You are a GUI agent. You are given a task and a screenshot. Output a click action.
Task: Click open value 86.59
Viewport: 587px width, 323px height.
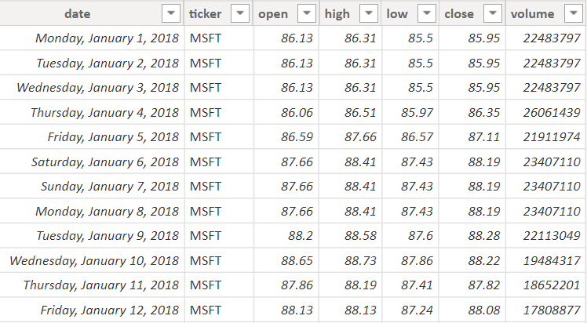click(x=297, y=137)
